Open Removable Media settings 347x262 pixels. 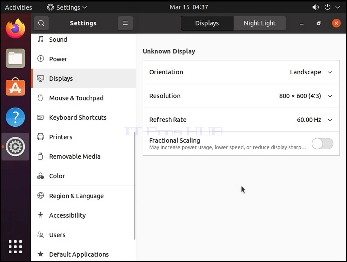point(84,156)
